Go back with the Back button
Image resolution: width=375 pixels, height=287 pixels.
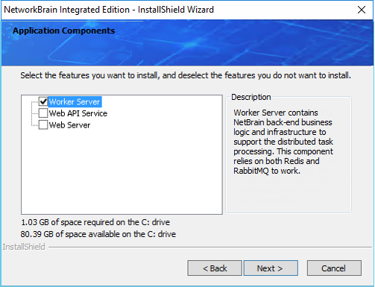click(x=215, y=268)
